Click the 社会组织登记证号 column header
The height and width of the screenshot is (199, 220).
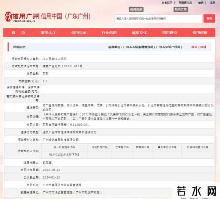coord(198,147)
